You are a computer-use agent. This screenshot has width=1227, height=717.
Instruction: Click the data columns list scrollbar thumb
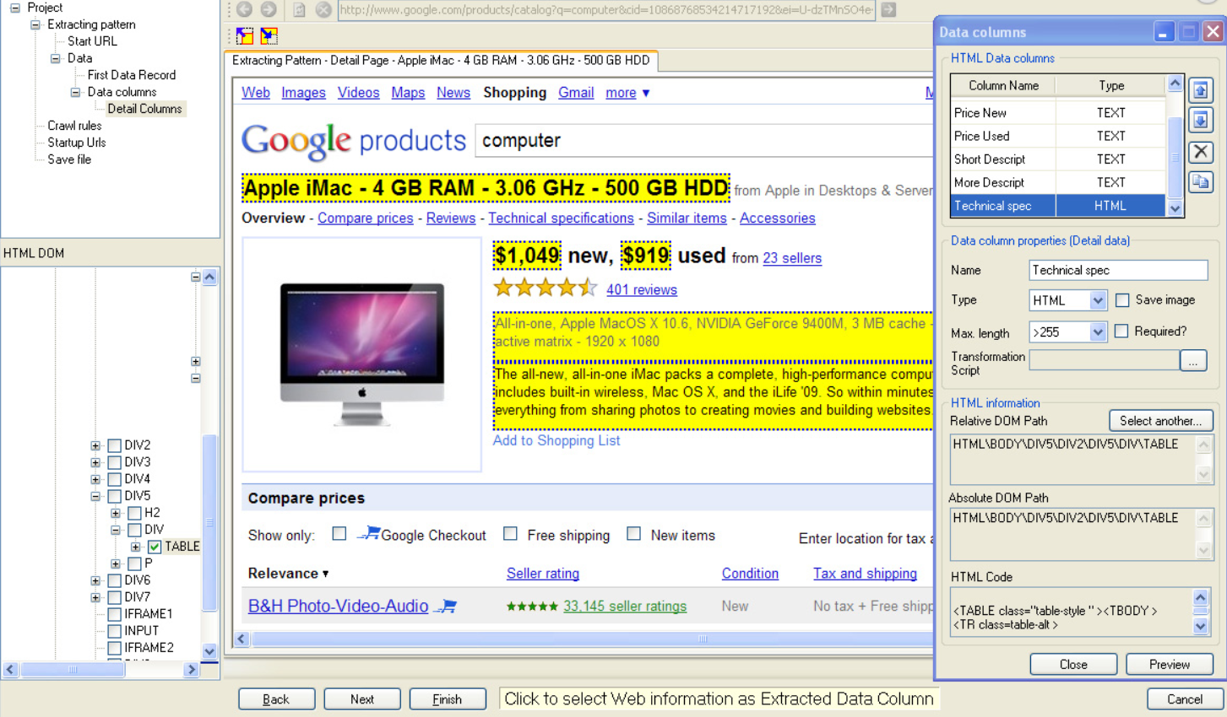click(1175, 157)
